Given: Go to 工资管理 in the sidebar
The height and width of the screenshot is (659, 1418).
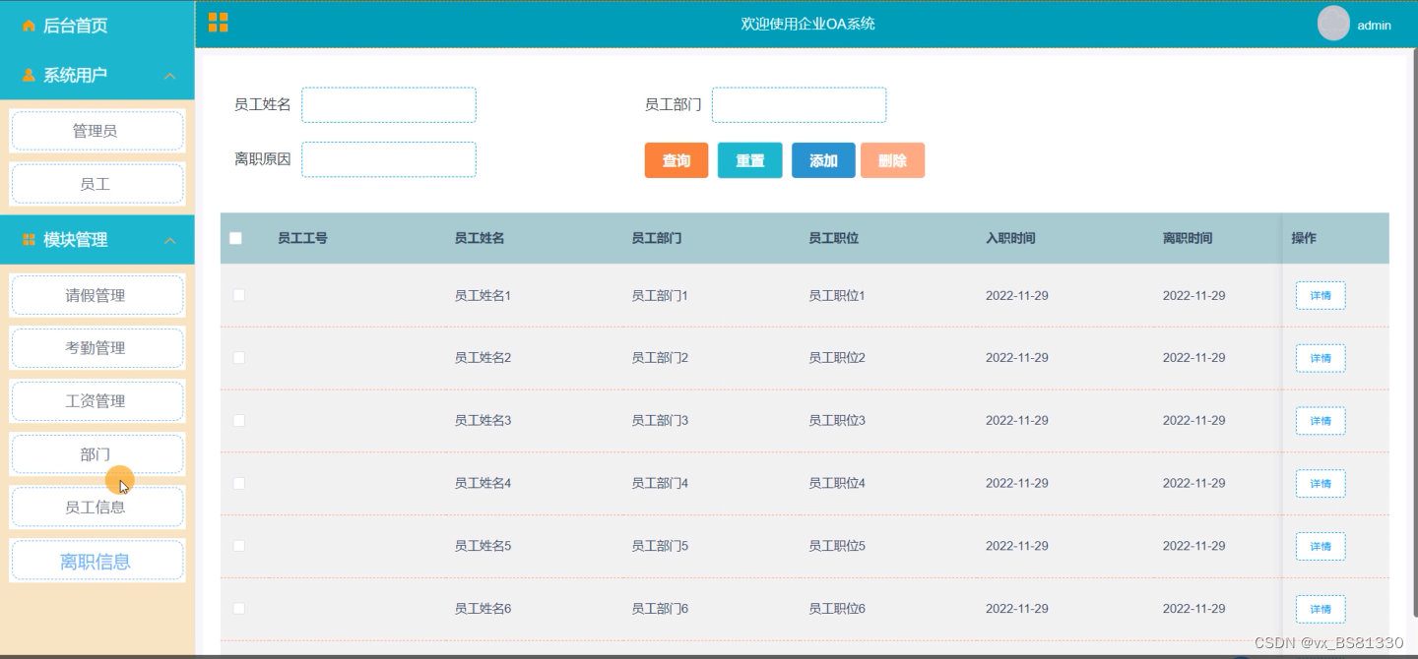Looking at the screenshot, I should pyautogui.click(x=97, y=401).
